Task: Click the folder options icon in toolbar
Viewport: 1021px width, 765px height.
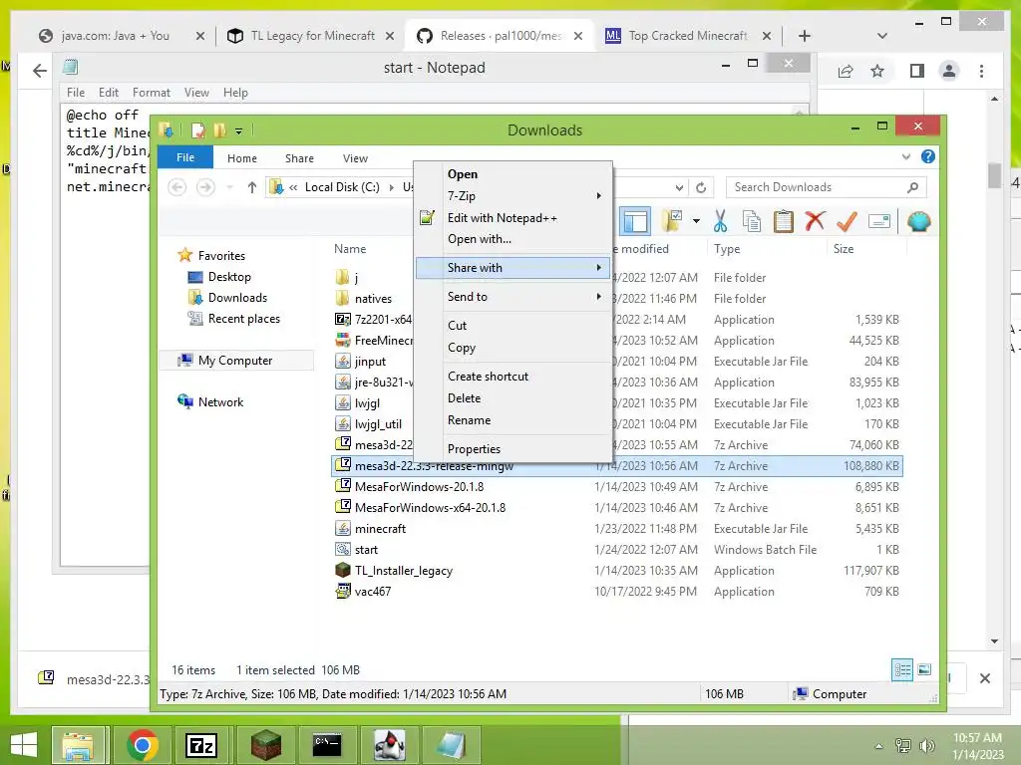Action: click(x=672, y=221)
